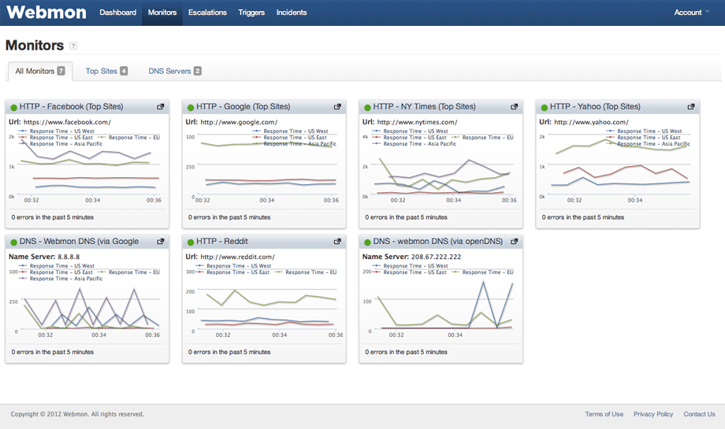Screen dimensions: 725x429
Task: Toggle US West legend in Yahoo chart
Action: pos(644,131)
